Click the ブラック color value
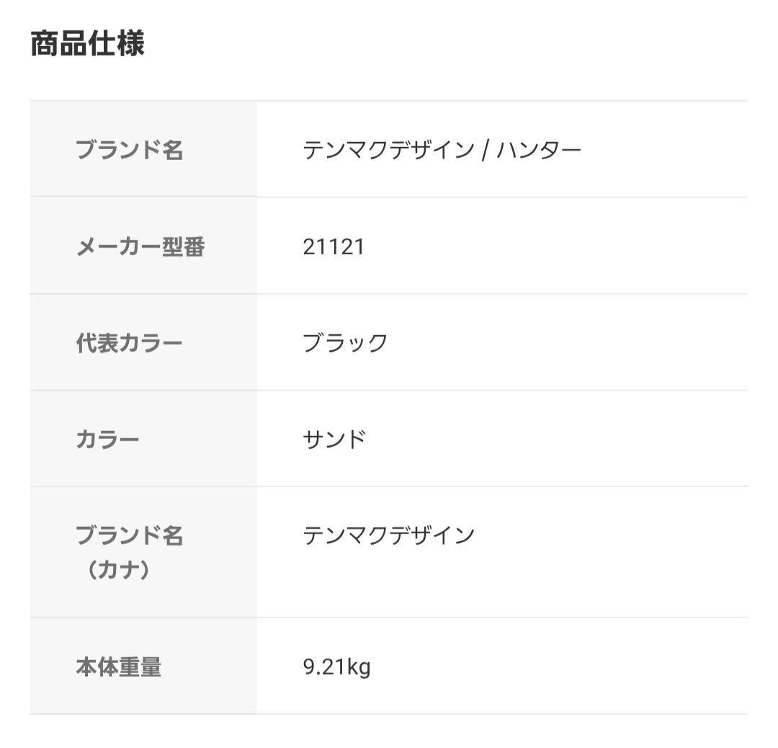 [345, 343]
